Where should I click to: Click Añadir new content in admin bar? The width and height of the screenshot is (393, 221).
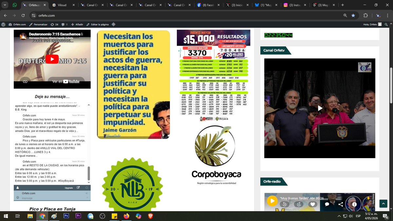click(x=77, y=24)
